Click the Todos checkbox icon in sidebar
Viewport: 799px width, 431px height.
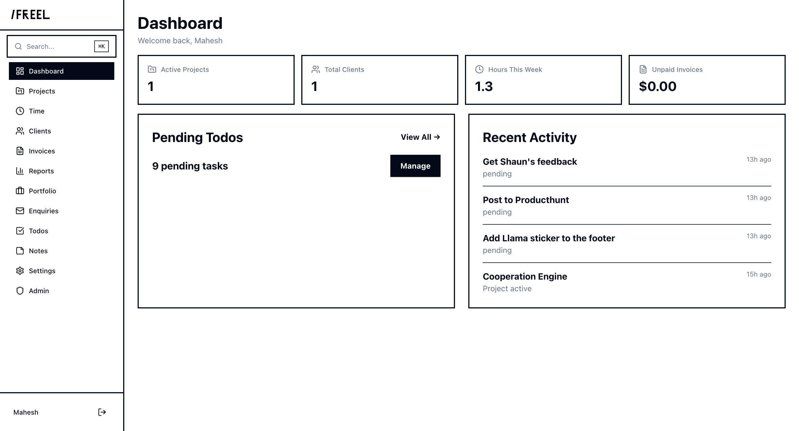click(x=20, y=231)
